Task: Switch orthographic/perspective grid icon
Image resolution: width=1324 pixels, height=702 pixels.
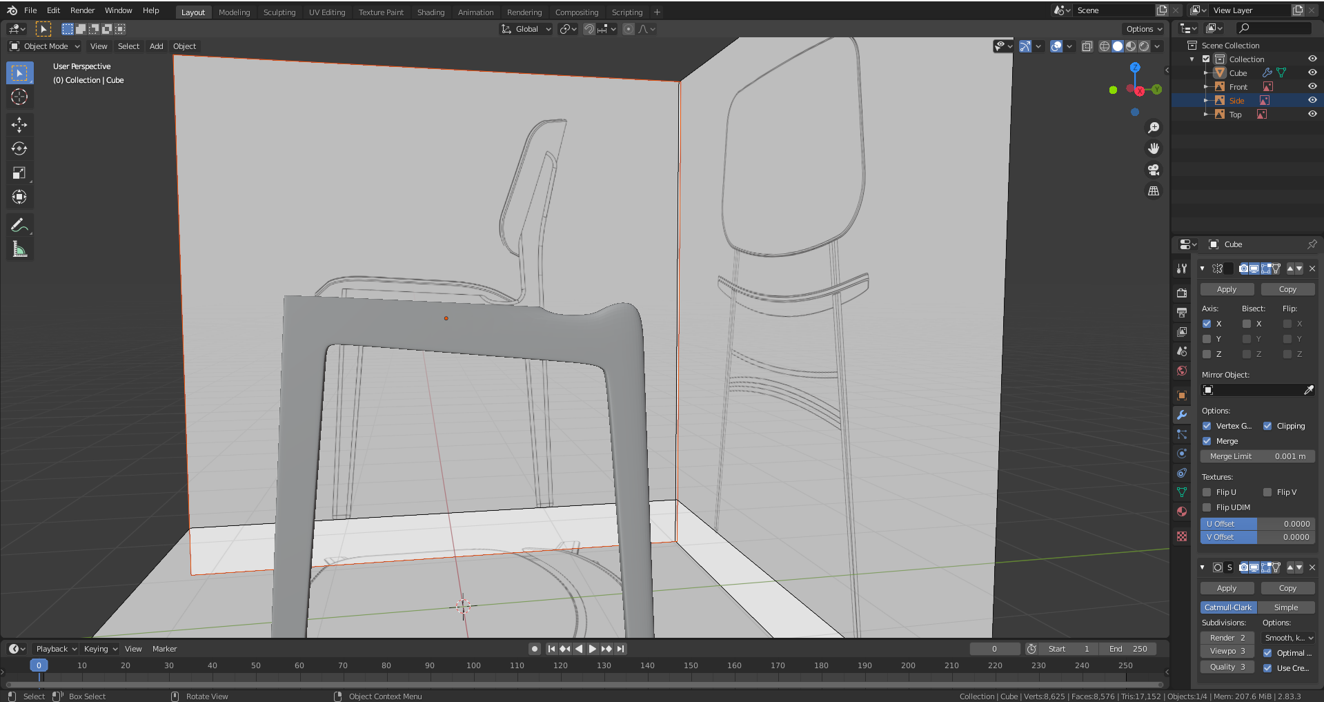Action: pyautogui.click(x=1153, y=191)
